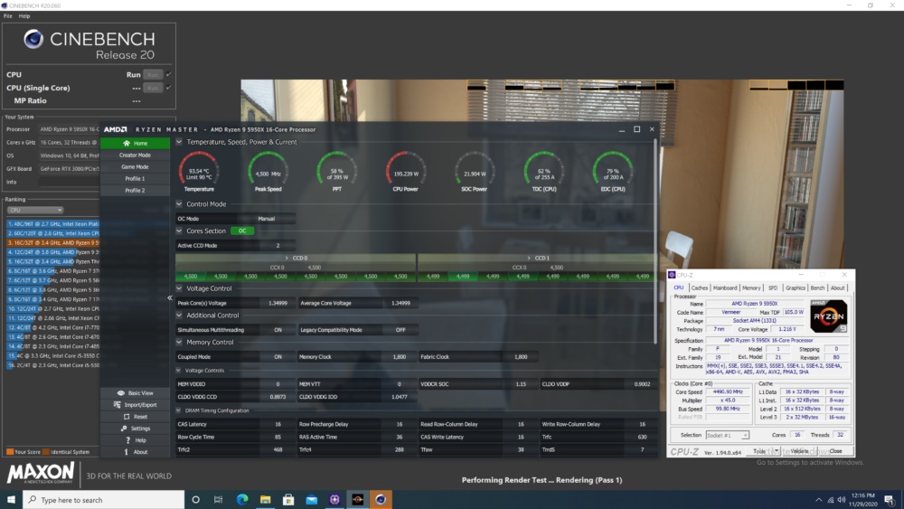Viewport: 904px width, 509px height.
Task: Open the Cinebench Help menu
Action: [24, 16]
